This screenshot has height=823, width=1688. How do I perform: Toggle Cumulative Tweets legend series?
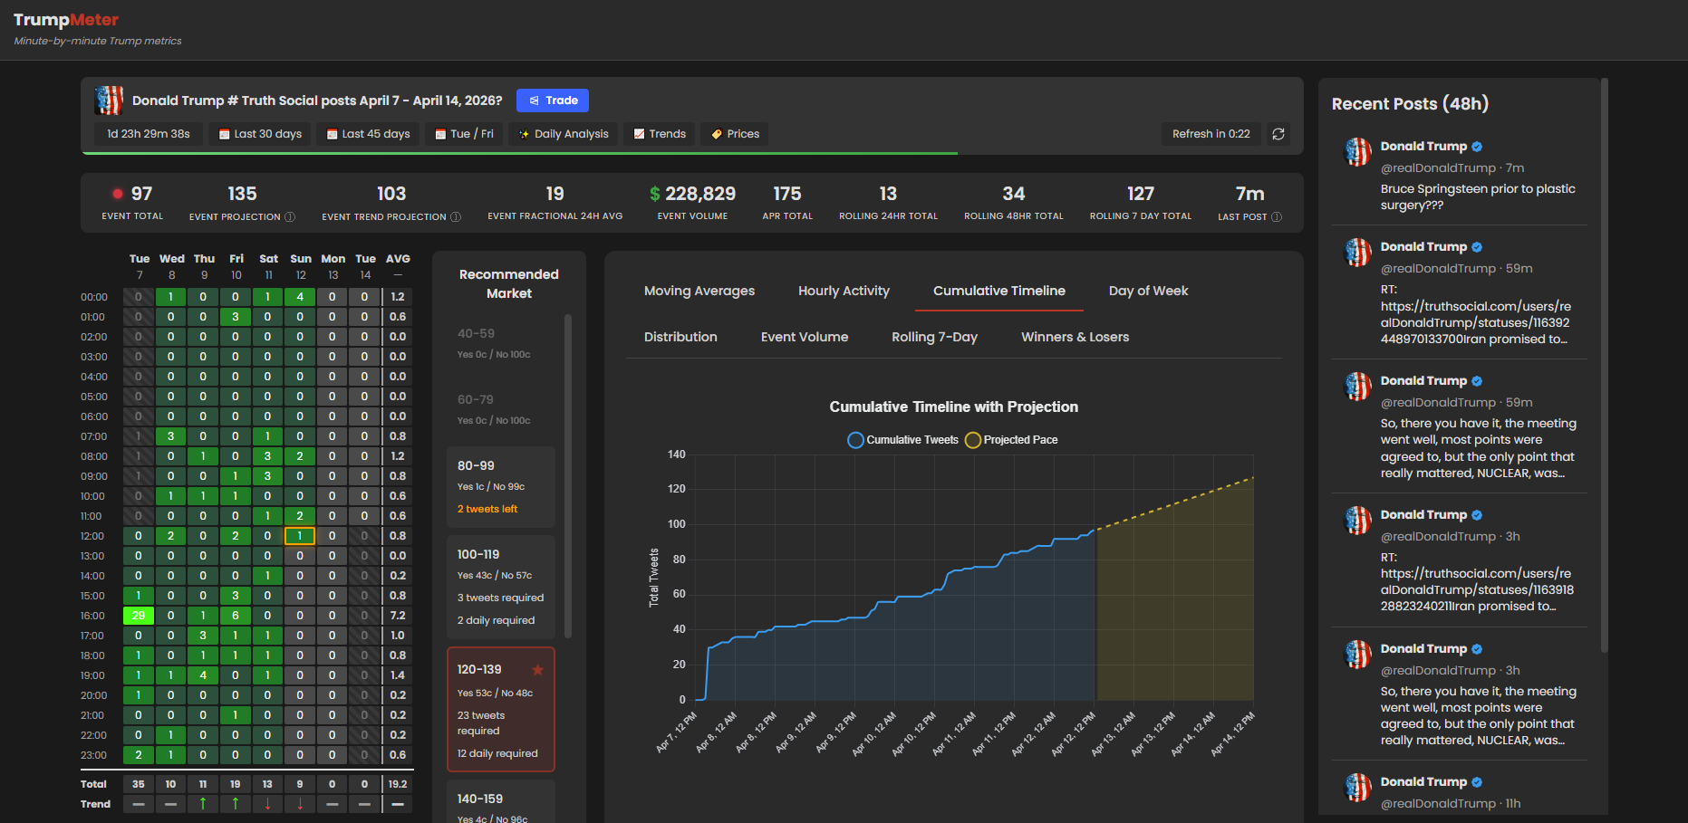[902, 440]
